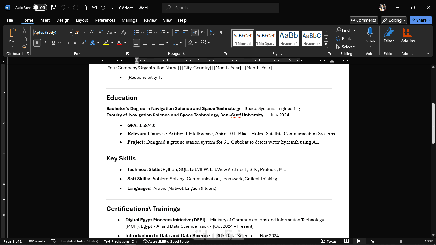Open the Replace tool
The height and width of the screenshot is (245, 436).
(345, 39)
